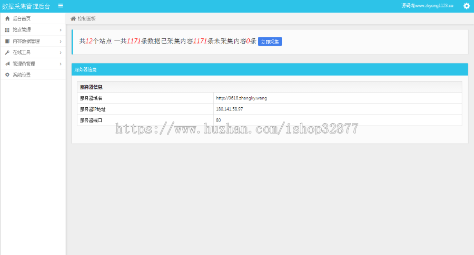Click the http://0618.zhangky.wang value
The height and width of the screenshot is (255, 474).
[242, 98]
